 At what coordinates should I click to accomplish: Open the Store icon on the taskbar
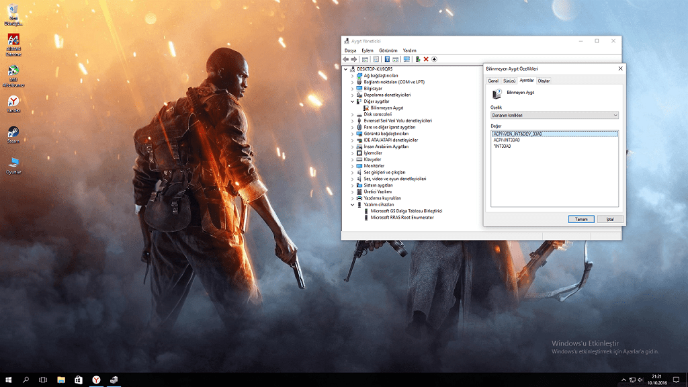coord(79,380)
